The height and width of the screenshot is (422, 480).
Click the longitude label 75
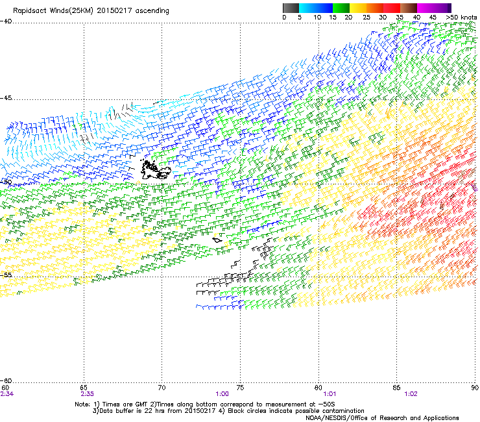tap(240, 388)
